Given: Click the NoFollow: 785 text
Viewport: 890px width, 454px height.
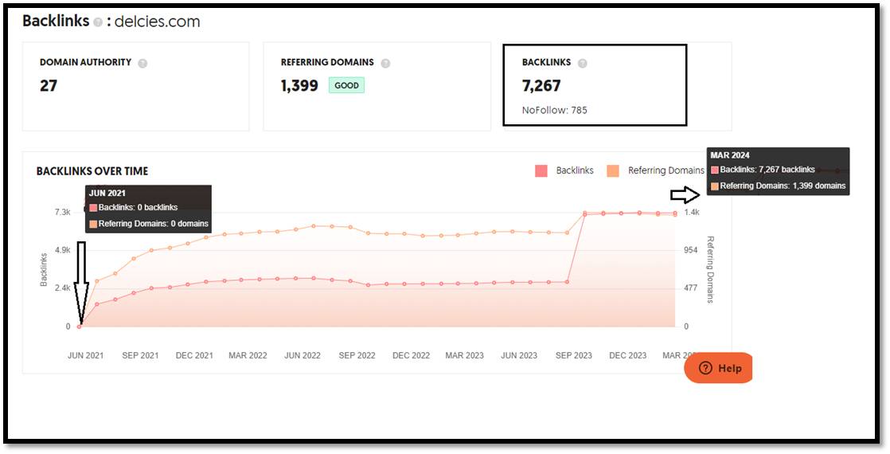Looking at the screenshot, I should (x=554, y=110).
